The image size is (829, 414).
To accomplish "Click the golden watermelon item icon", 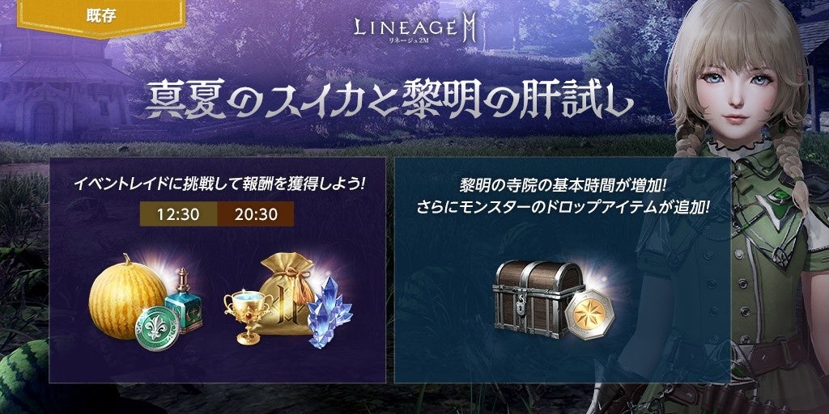I will pos(127,296).
